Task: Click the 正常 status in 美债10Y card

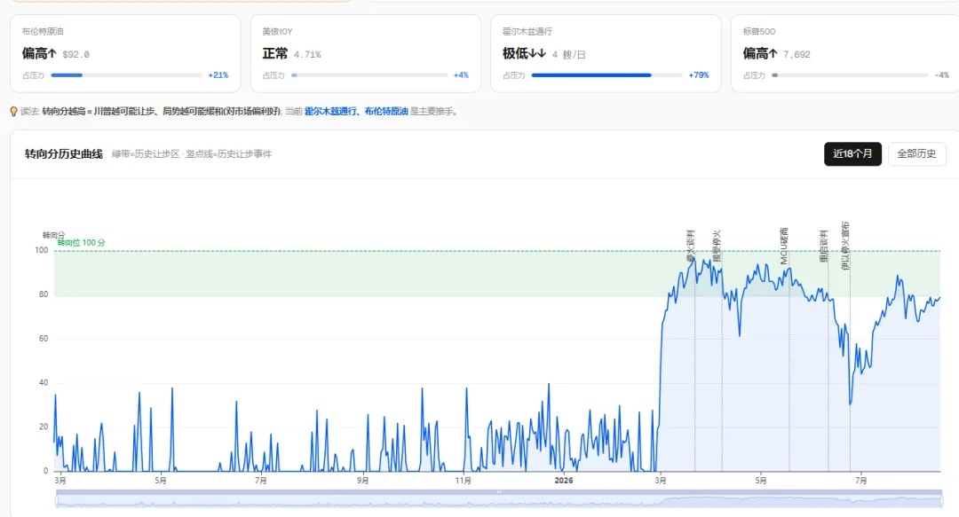Action: [x=274, y=54]
